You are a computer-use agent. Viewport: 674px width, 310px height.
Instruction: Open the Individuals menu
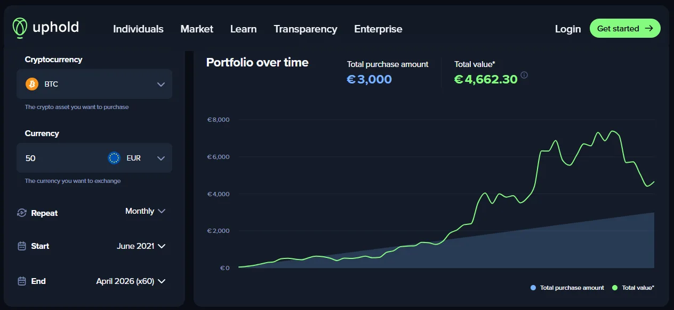(x=138, y=29)
